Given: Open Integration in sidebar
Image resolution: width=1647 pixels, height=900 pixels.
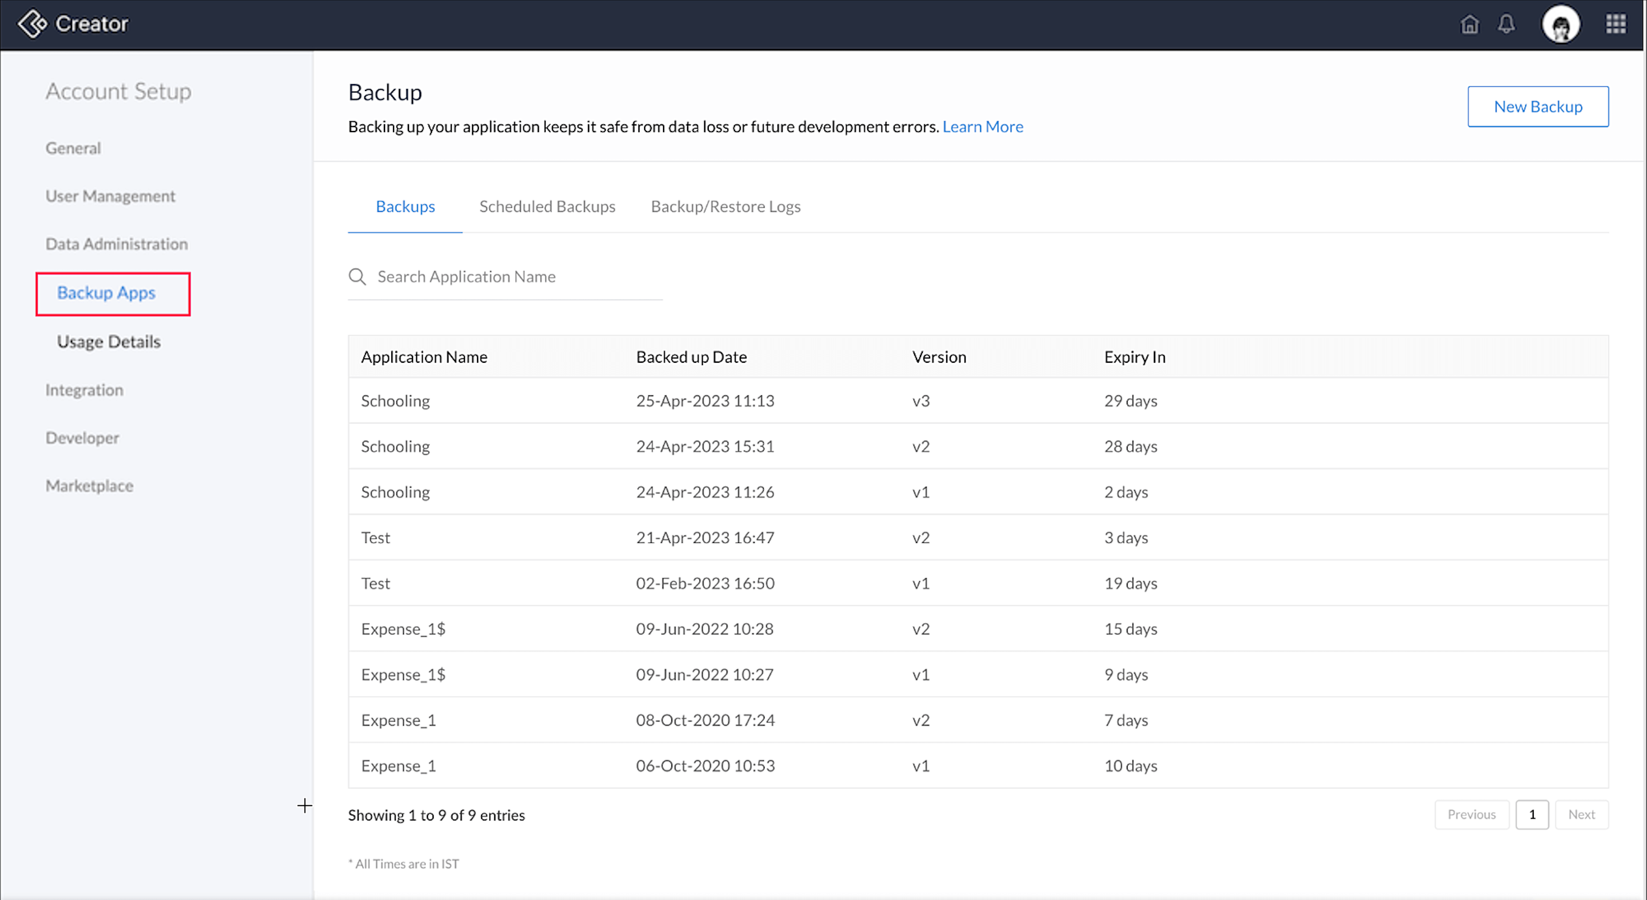Looking at the screenshot, I should 85,390.
